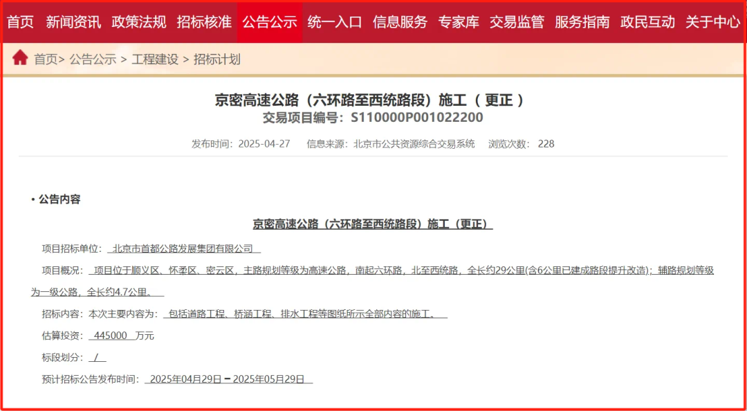Click the home icon in the breadcrumb bar
The image size is (747, 411).
point(20,57)
